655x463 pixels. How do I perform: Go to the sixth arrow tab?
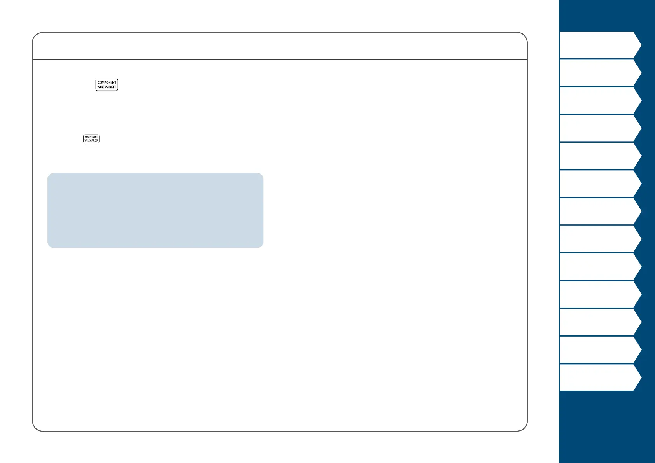click(x=600, y=183)
